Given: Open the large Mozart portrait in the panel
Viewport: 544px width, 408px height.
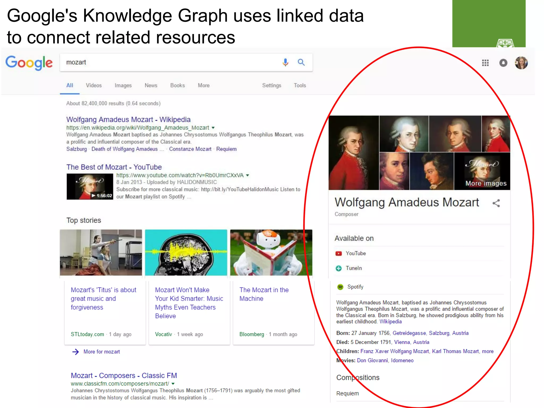Looking at the screenshot, I should tap(354, 153).
